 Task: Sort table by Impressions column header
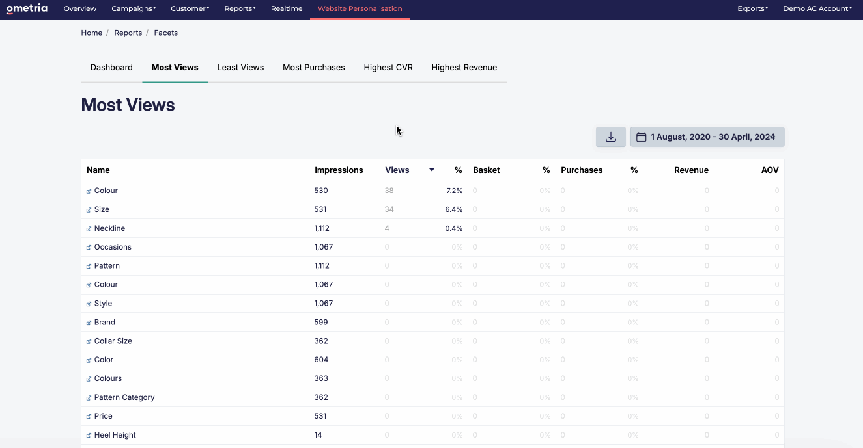click(x=339, y=170)
